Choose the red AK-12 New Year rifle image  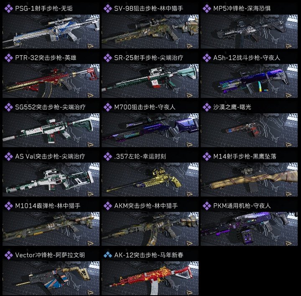[150, 278]
